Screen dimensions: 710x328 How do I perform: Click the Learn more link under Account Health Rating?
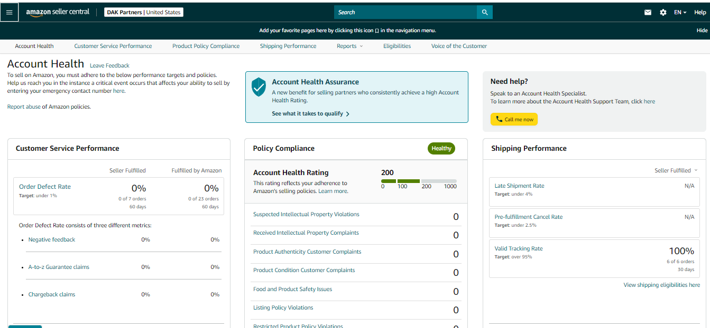pos(333,191)
